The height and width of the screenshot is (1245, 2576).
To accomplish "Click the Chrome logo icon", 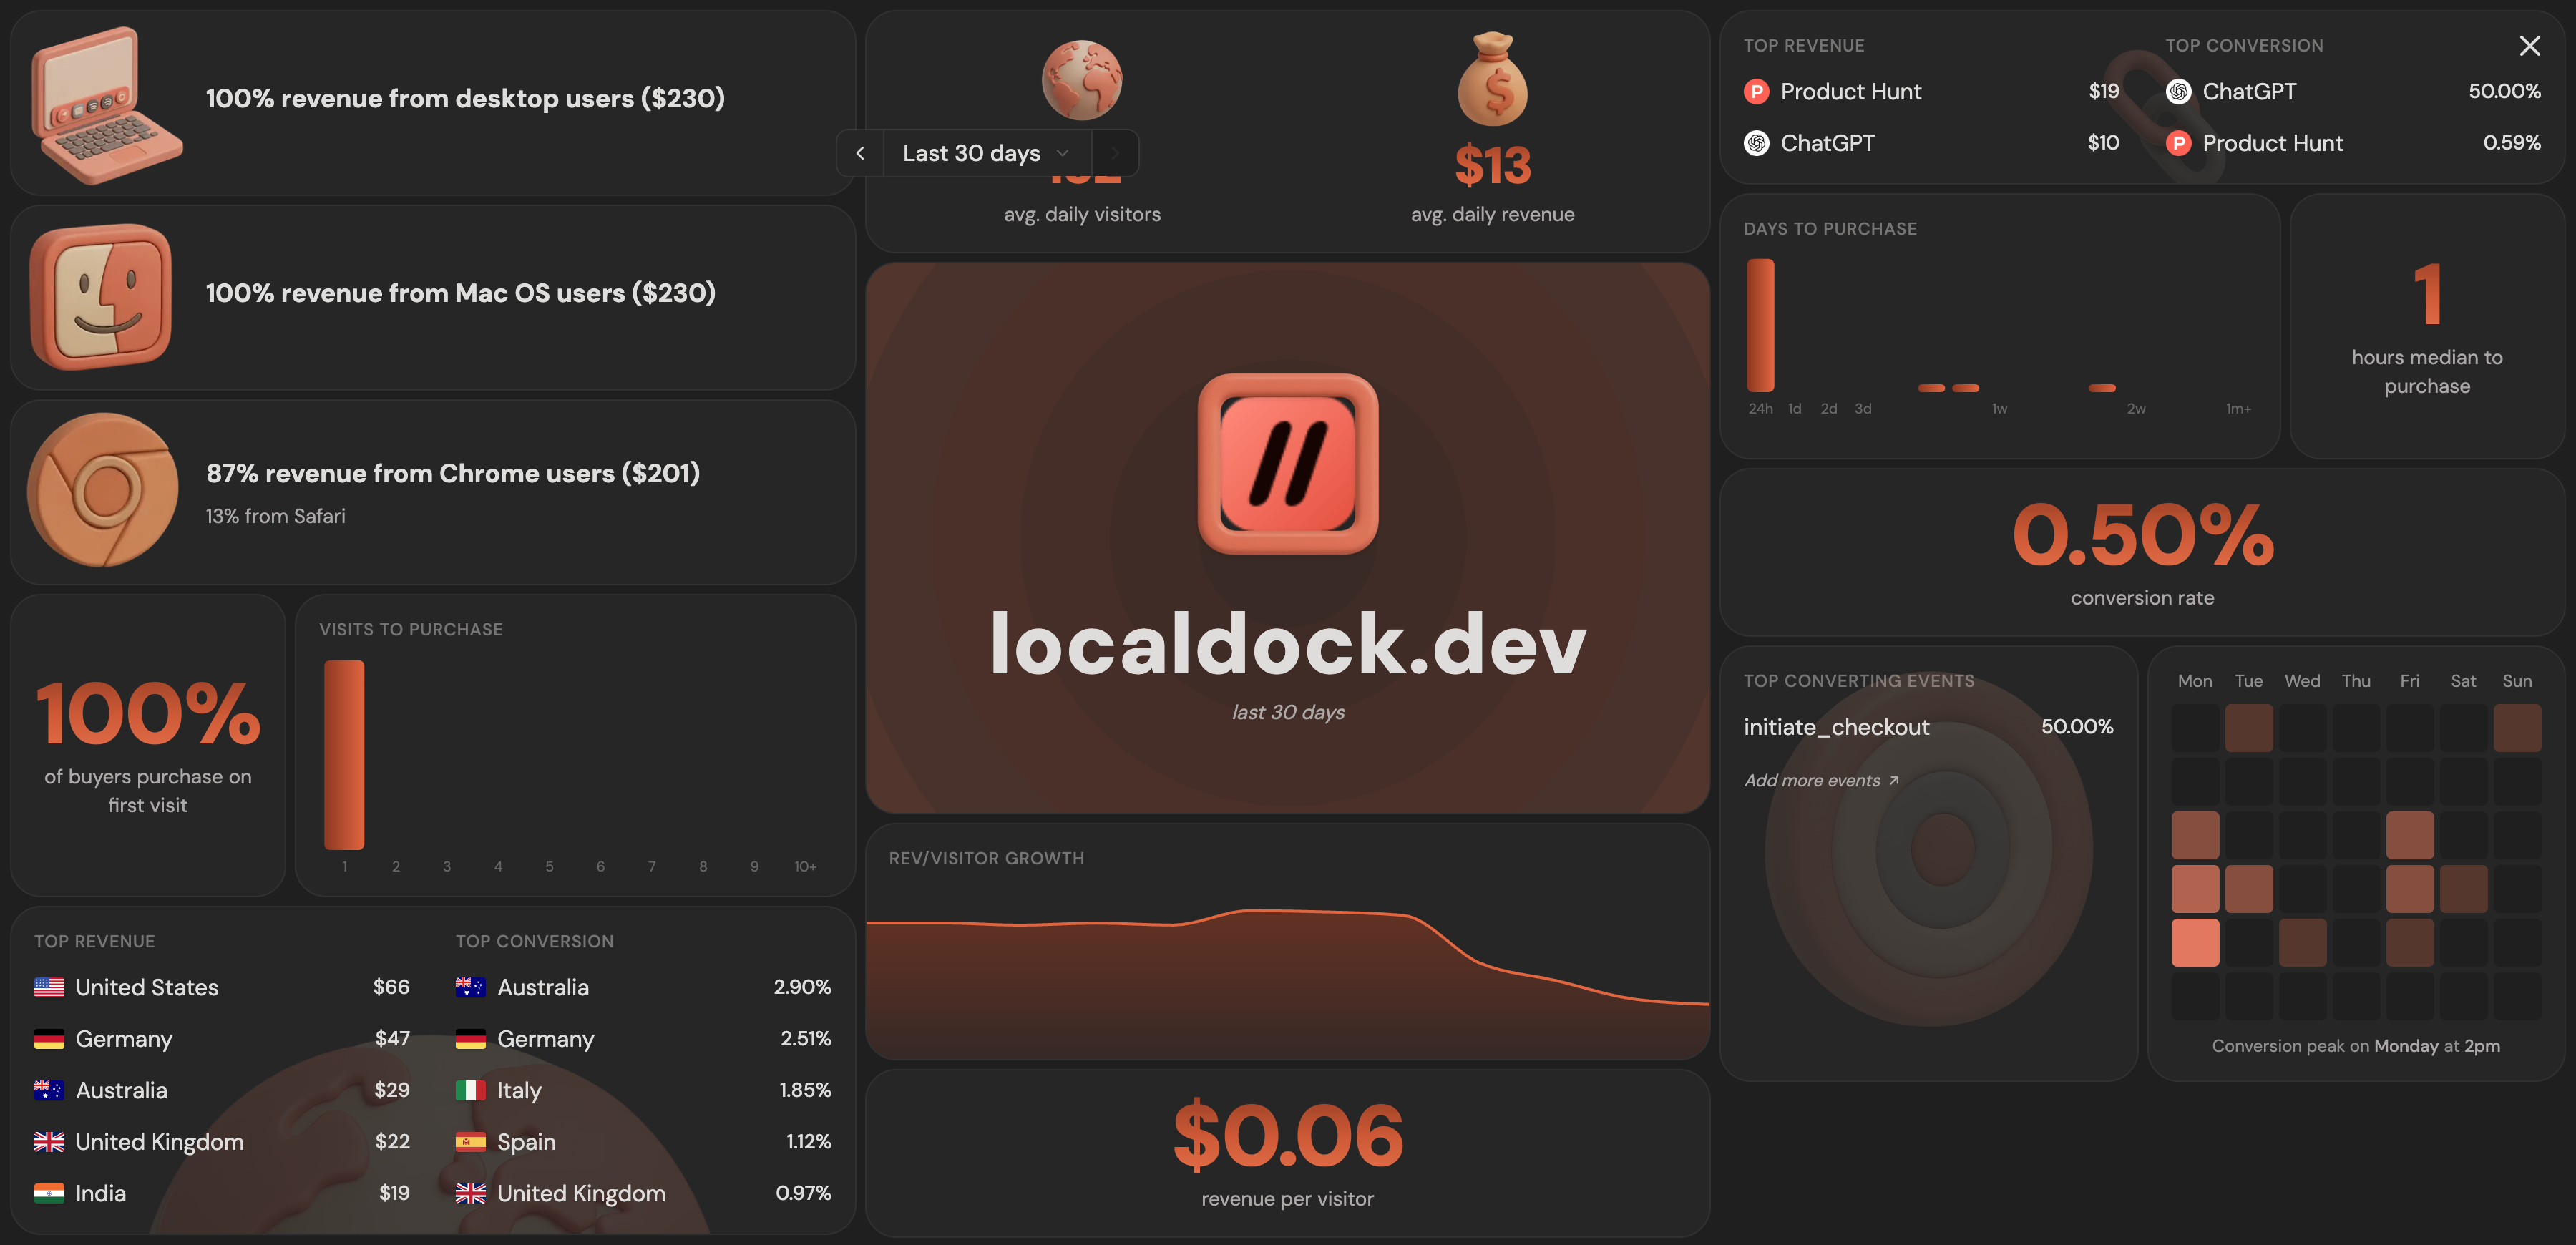I will (x=103, y=490).
